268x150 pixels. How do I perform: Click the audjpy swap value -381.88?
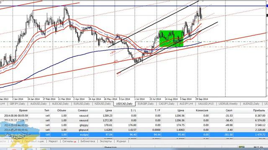click(228, 135)
